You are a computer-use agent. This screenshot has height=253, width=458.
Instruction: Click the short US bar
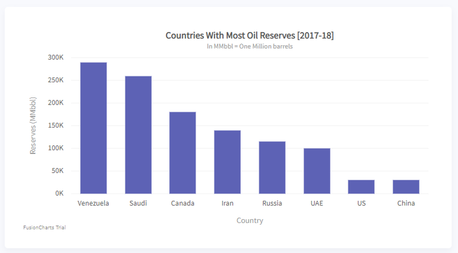361,186
